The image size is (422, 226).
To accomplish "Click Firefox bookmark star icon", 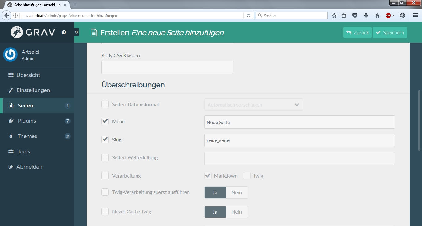I will click(x=334, y=15).
